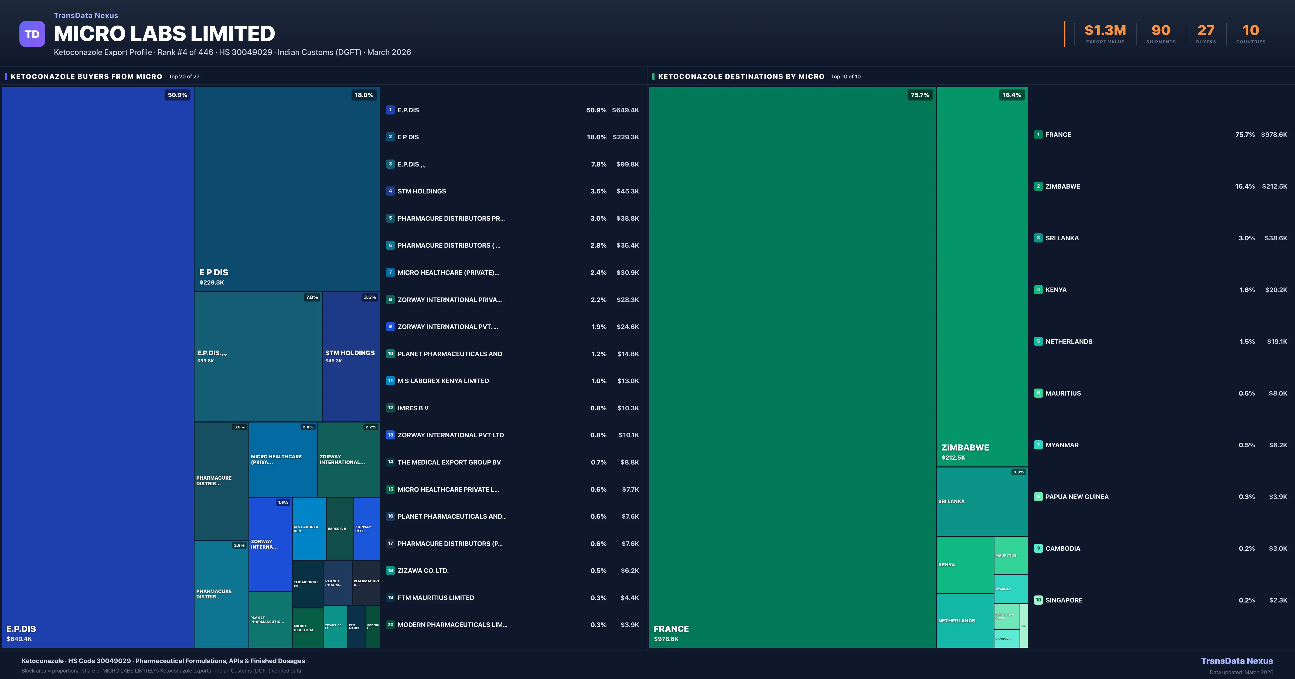
Task: Click rank badge 1 beside E.P.DIS
Action: point(390,110)
